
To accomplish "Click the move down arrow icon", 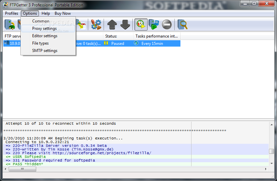I will (125, 24).
